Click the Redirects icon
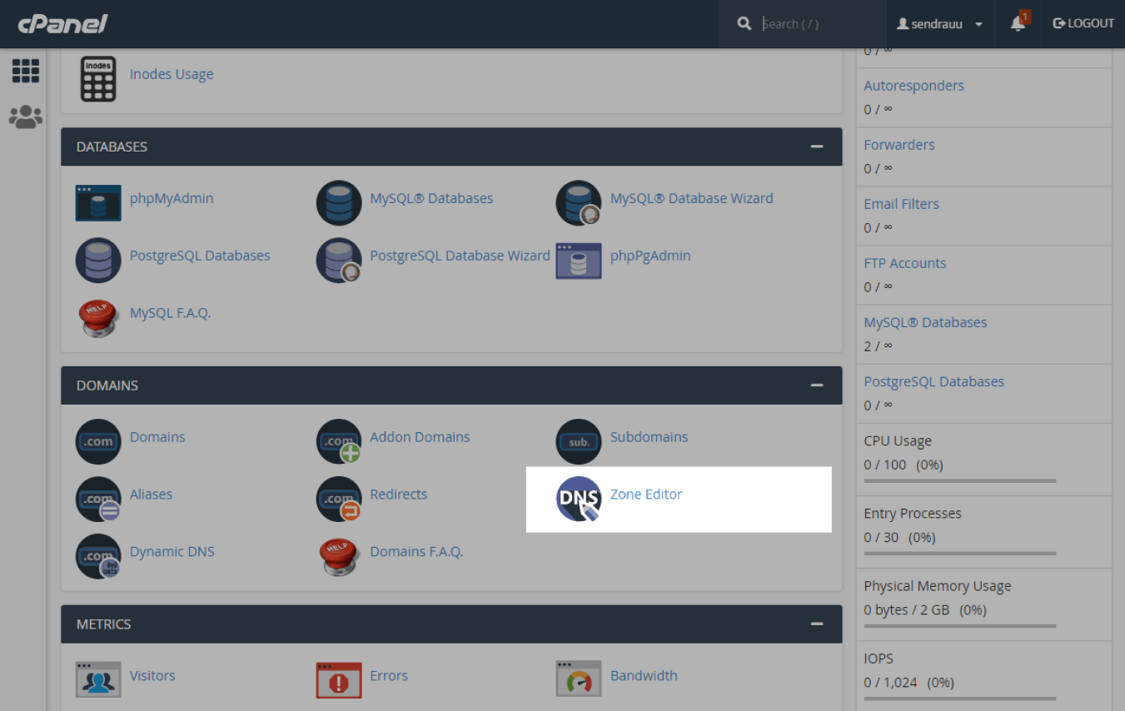This screenshot has height=711, width=1125. tap(339, 499)
